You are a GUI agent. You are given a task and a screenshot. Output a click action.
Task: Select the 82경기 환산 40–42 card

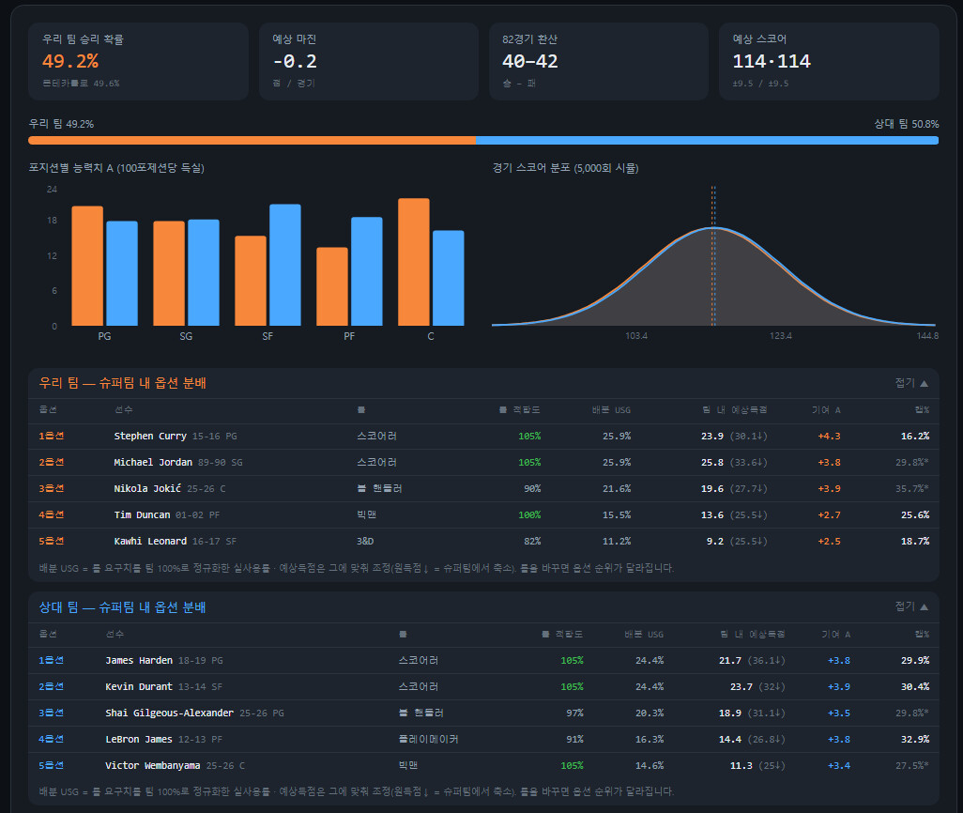pos(599,61)
